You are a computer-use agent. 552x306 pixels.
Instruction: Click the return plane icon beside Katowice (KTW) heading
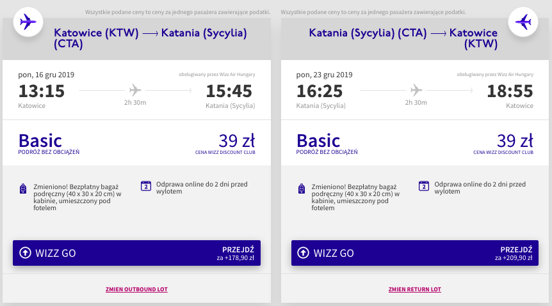(x=523, y=22)
